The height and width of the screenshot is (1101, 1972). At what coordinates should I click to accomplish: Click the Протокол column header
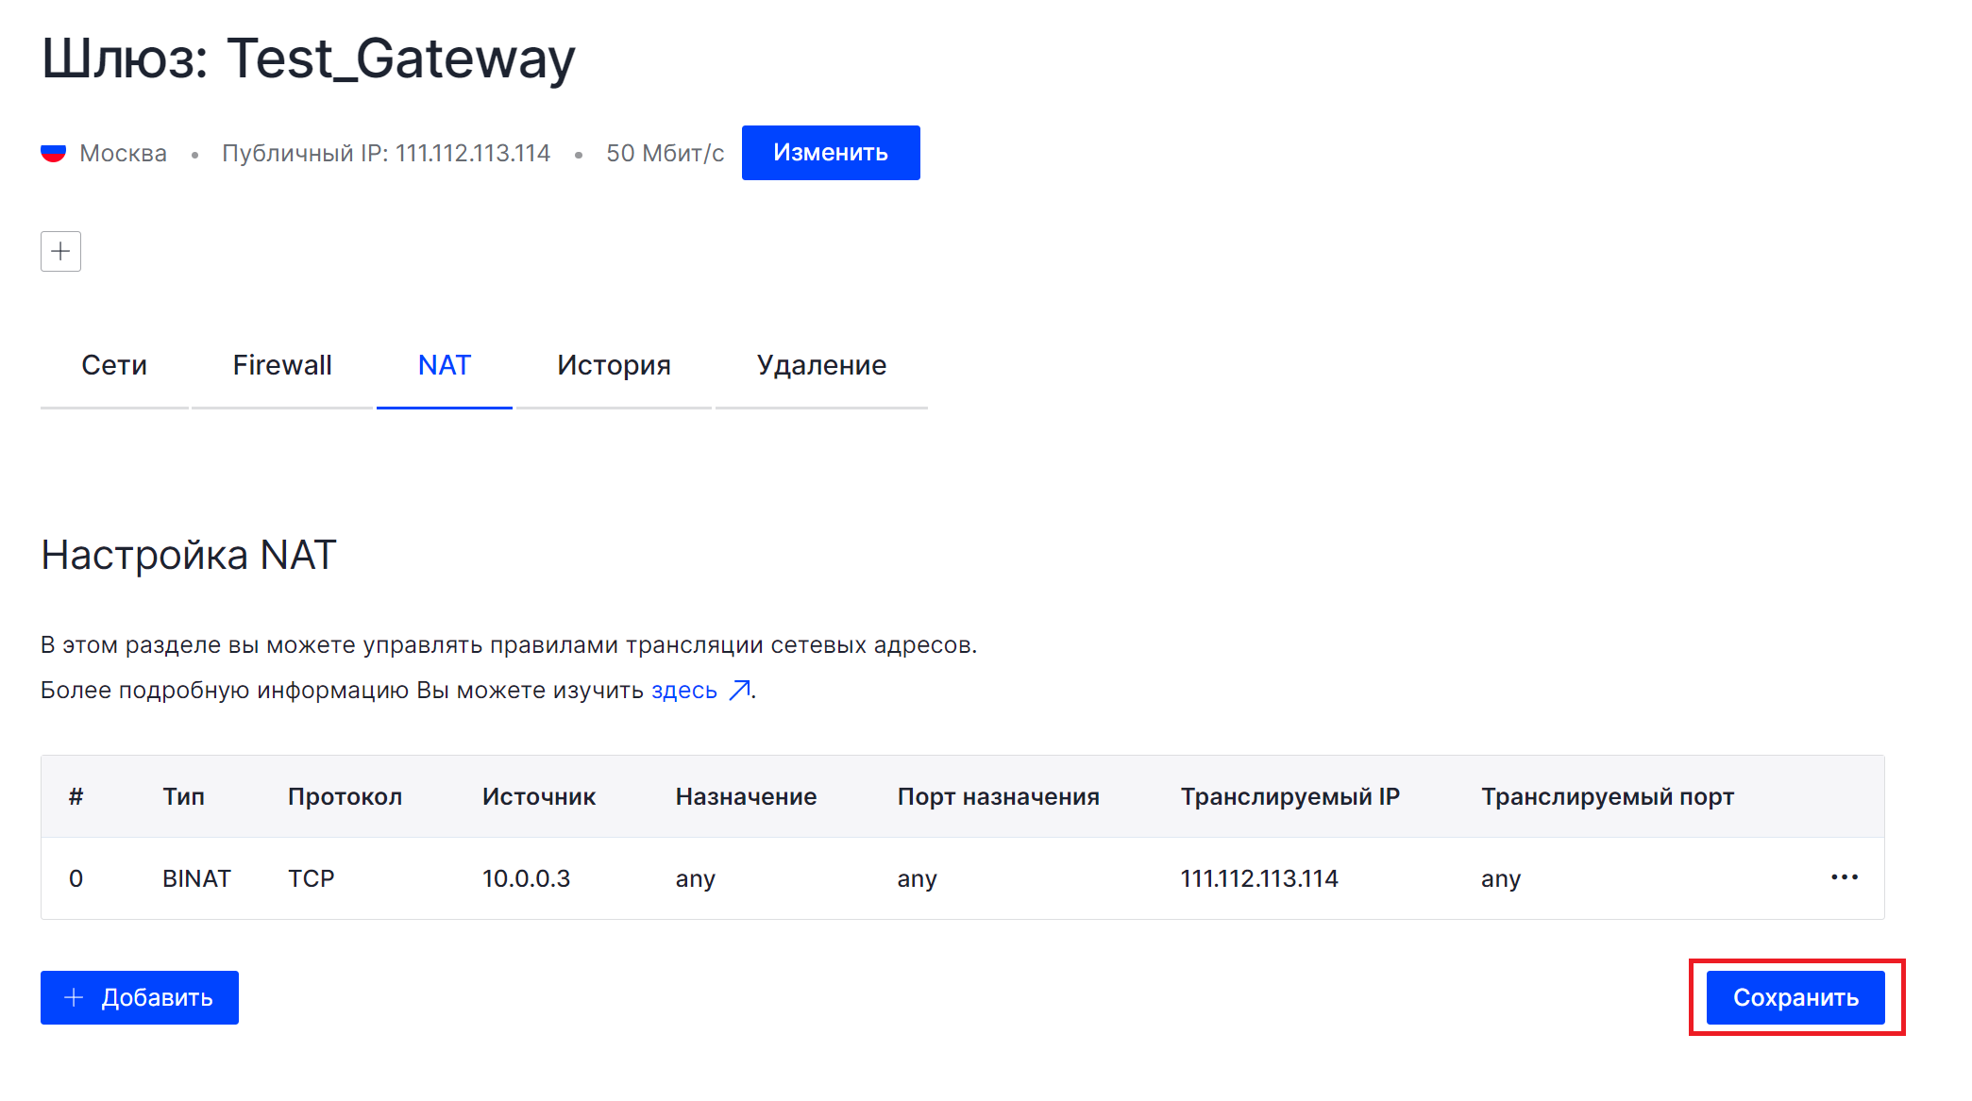point(345,796)
